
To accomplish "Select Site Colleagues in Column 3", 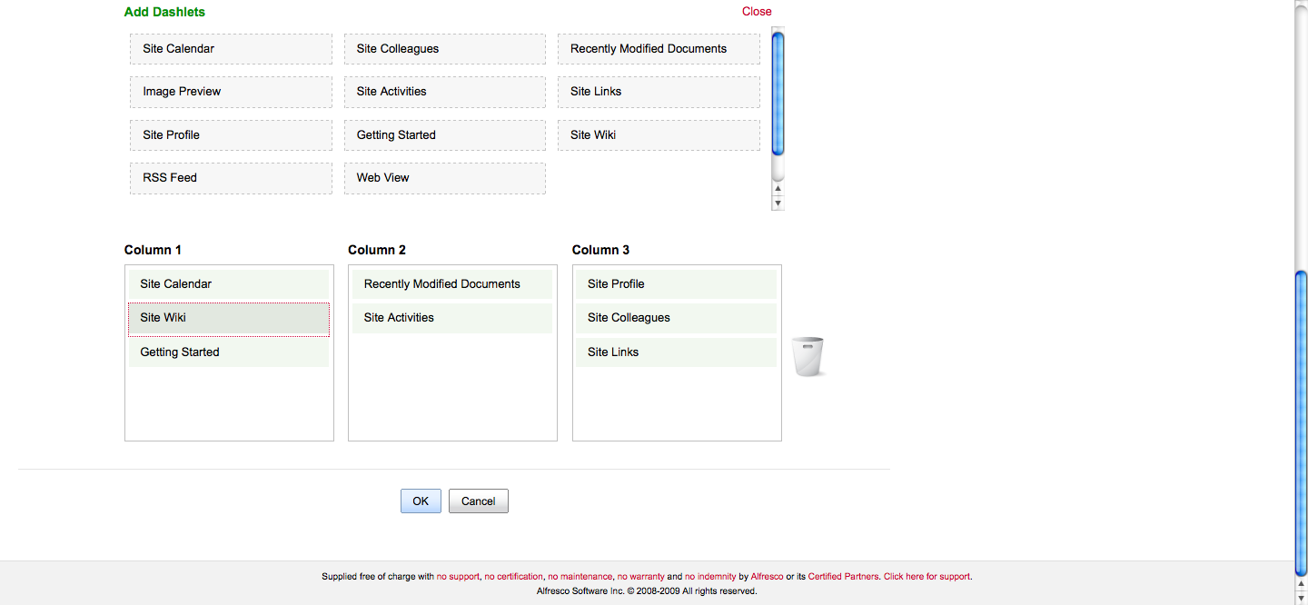I will click(x=676, y=318).
